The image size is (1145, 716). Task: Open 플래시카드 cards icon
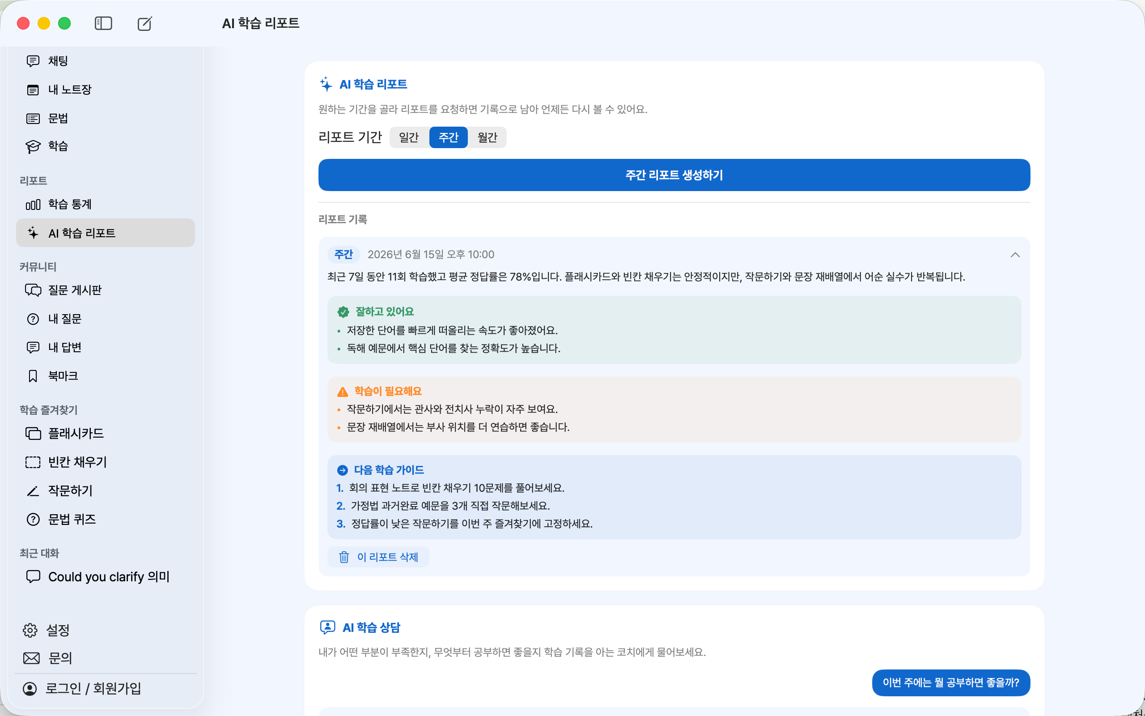33,433
